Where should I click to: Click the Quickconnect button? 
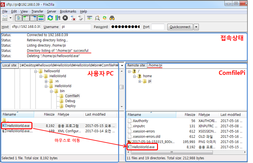[180, 27]
